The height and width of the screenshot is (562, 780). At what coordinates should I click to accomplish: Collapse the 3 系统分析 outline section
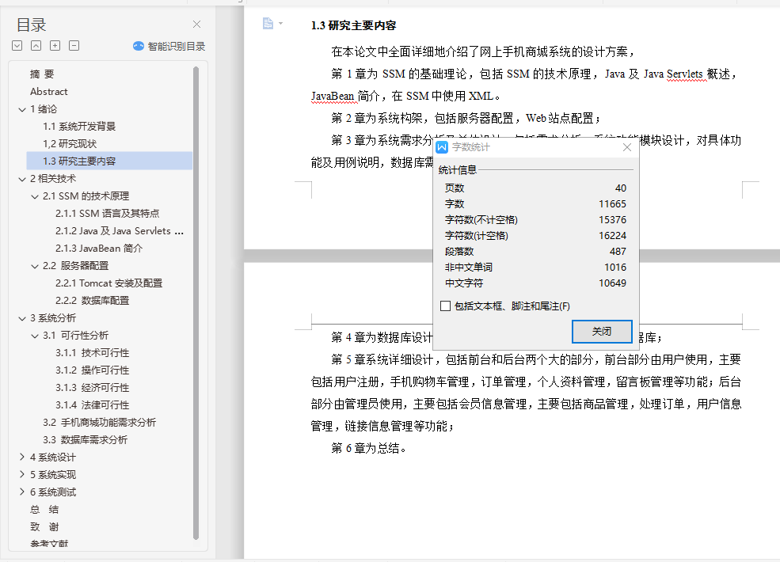pyautogui.click(x=22, y=318)
